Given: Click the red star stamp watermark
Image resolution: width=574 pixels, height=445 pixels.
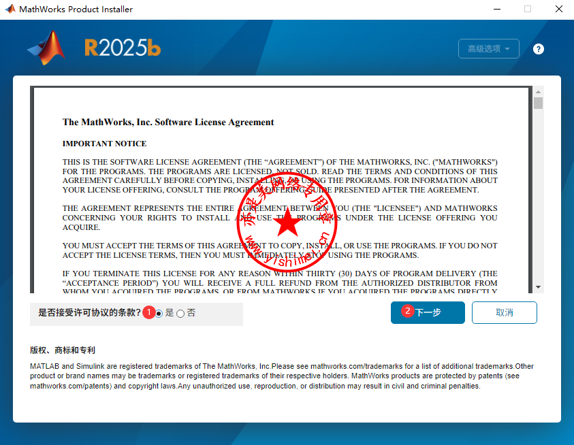Looking at the screenshot, I should pyautogui.click(x=288, y=221).
